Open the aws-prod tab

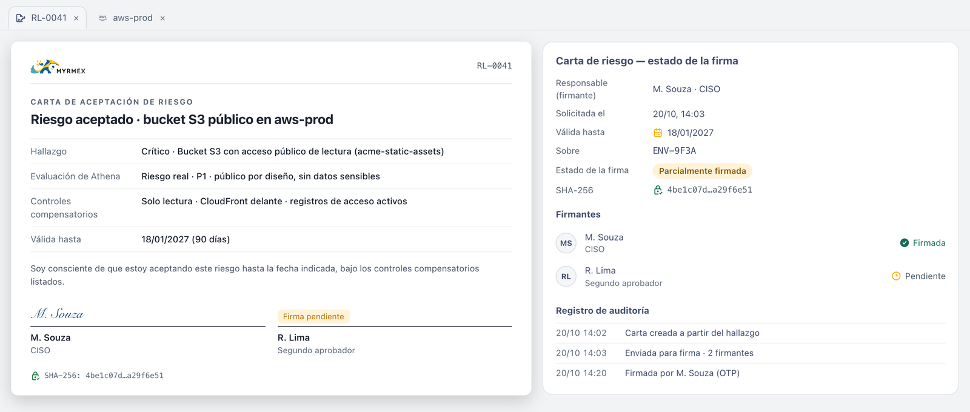coord(132,18)
